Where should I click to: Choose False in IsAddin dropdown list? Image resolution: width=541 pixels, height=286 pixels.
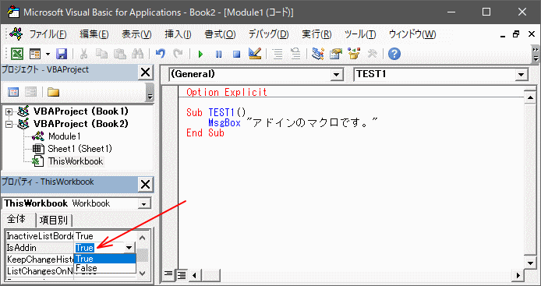pyautogui.click(x=105, y=268)
